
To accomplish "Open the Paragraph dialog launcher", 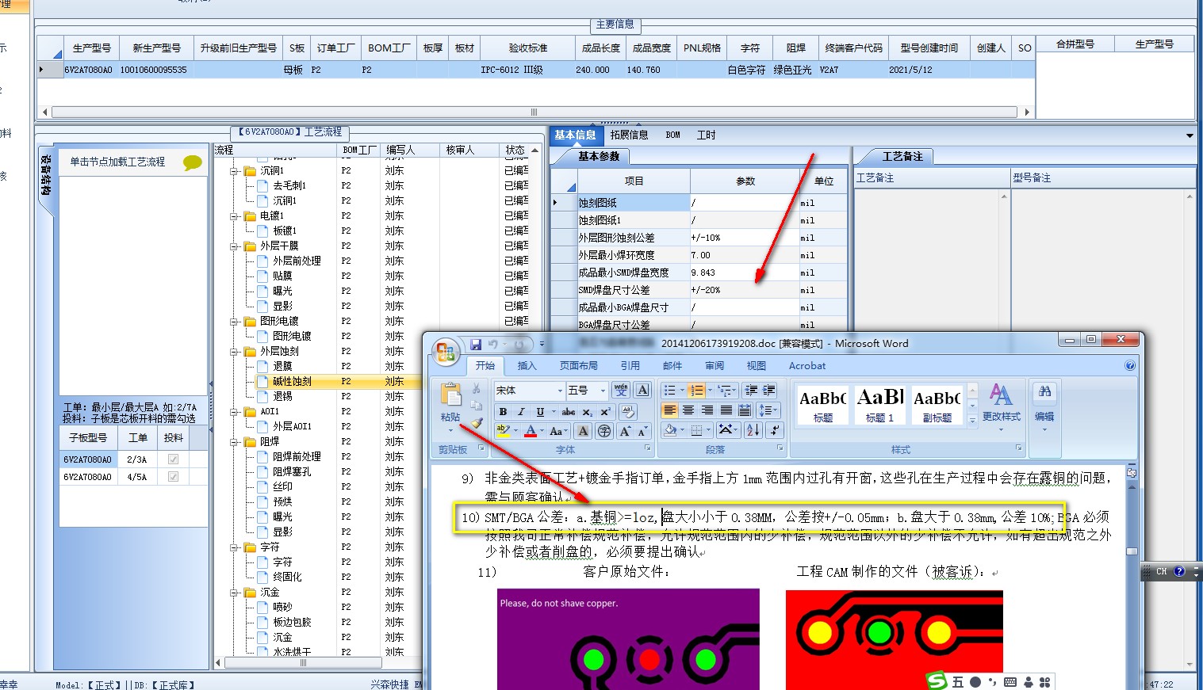I will pos(780,448).
